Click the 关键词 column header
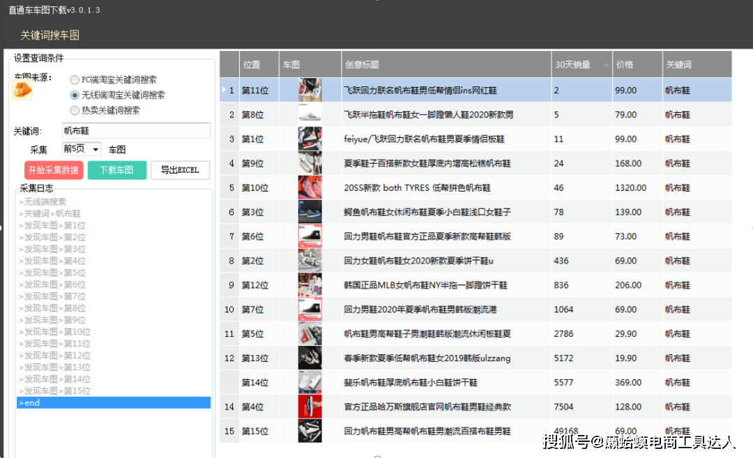 [697, 64]
